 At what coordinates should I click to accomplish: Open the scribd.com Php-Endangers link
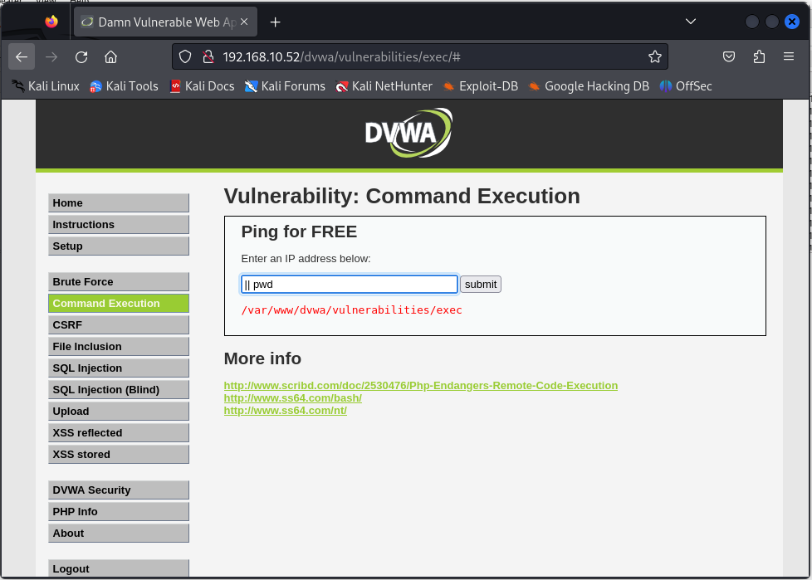click(420, 386)
